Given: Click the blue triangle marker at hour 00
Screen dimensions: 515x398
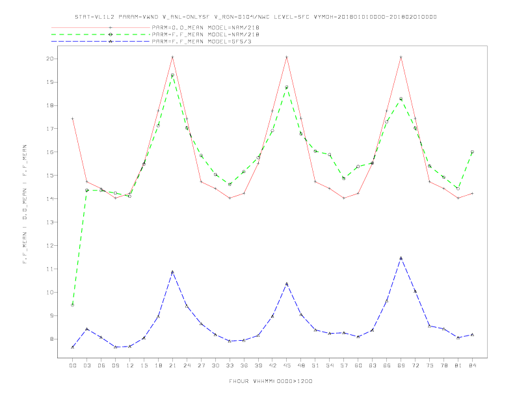Looking at the screenshot, I should 73,347.
